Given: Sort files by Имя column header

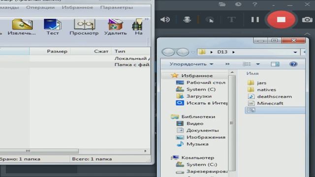Looking at the screenshot, I should 252,73.
